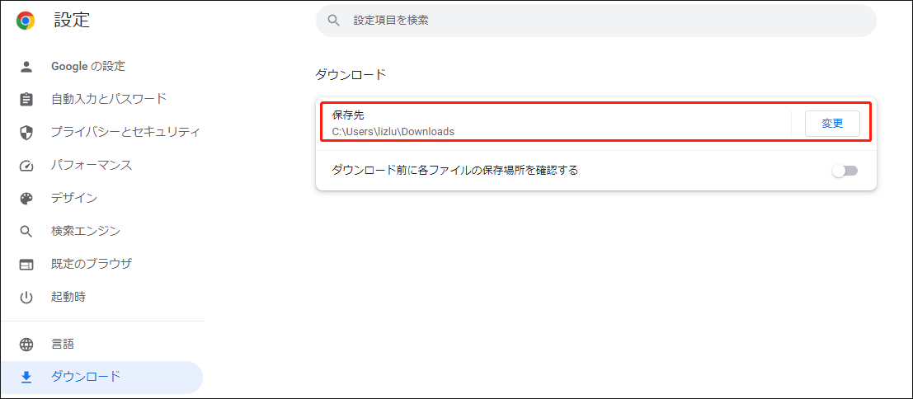Click the ダウンロード前に各ファイルの保存場所を確認する label
The width and height of the screenshot is (913, 399).
(454, 171)
